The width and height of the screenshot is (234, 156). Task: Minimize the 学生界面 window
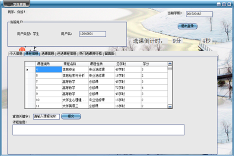(219, 4)
